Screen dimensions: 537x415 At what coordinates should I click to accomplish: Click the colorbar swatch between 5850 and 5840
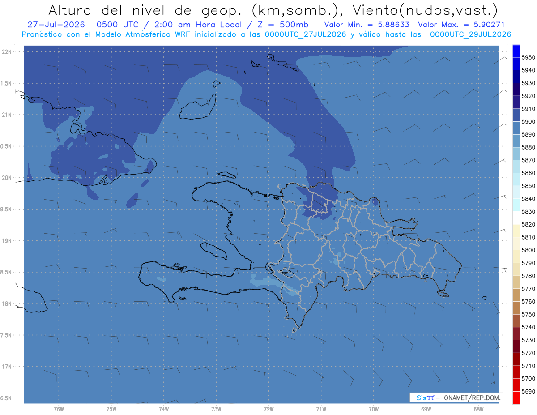pyautogui.click(x=516, y=193)
